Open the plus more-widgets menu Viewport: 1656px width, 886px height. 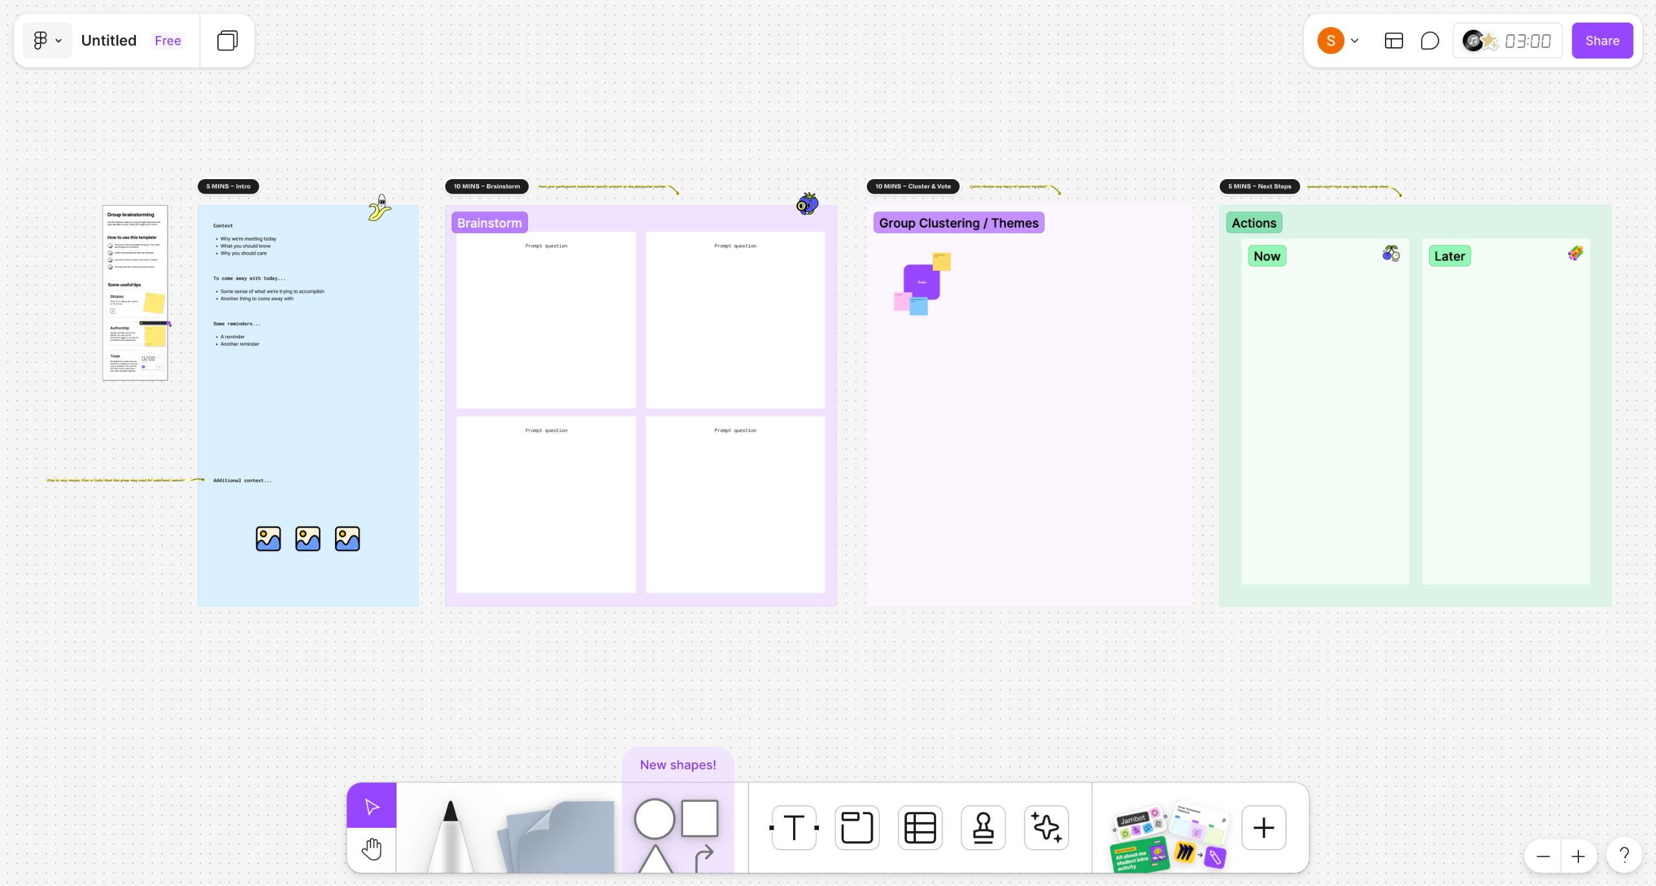pos(1263,828)
